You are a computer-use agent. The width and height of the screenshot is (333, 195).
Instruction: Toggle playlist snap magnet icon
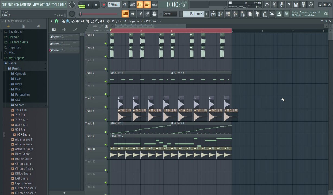tap(56, 21)
